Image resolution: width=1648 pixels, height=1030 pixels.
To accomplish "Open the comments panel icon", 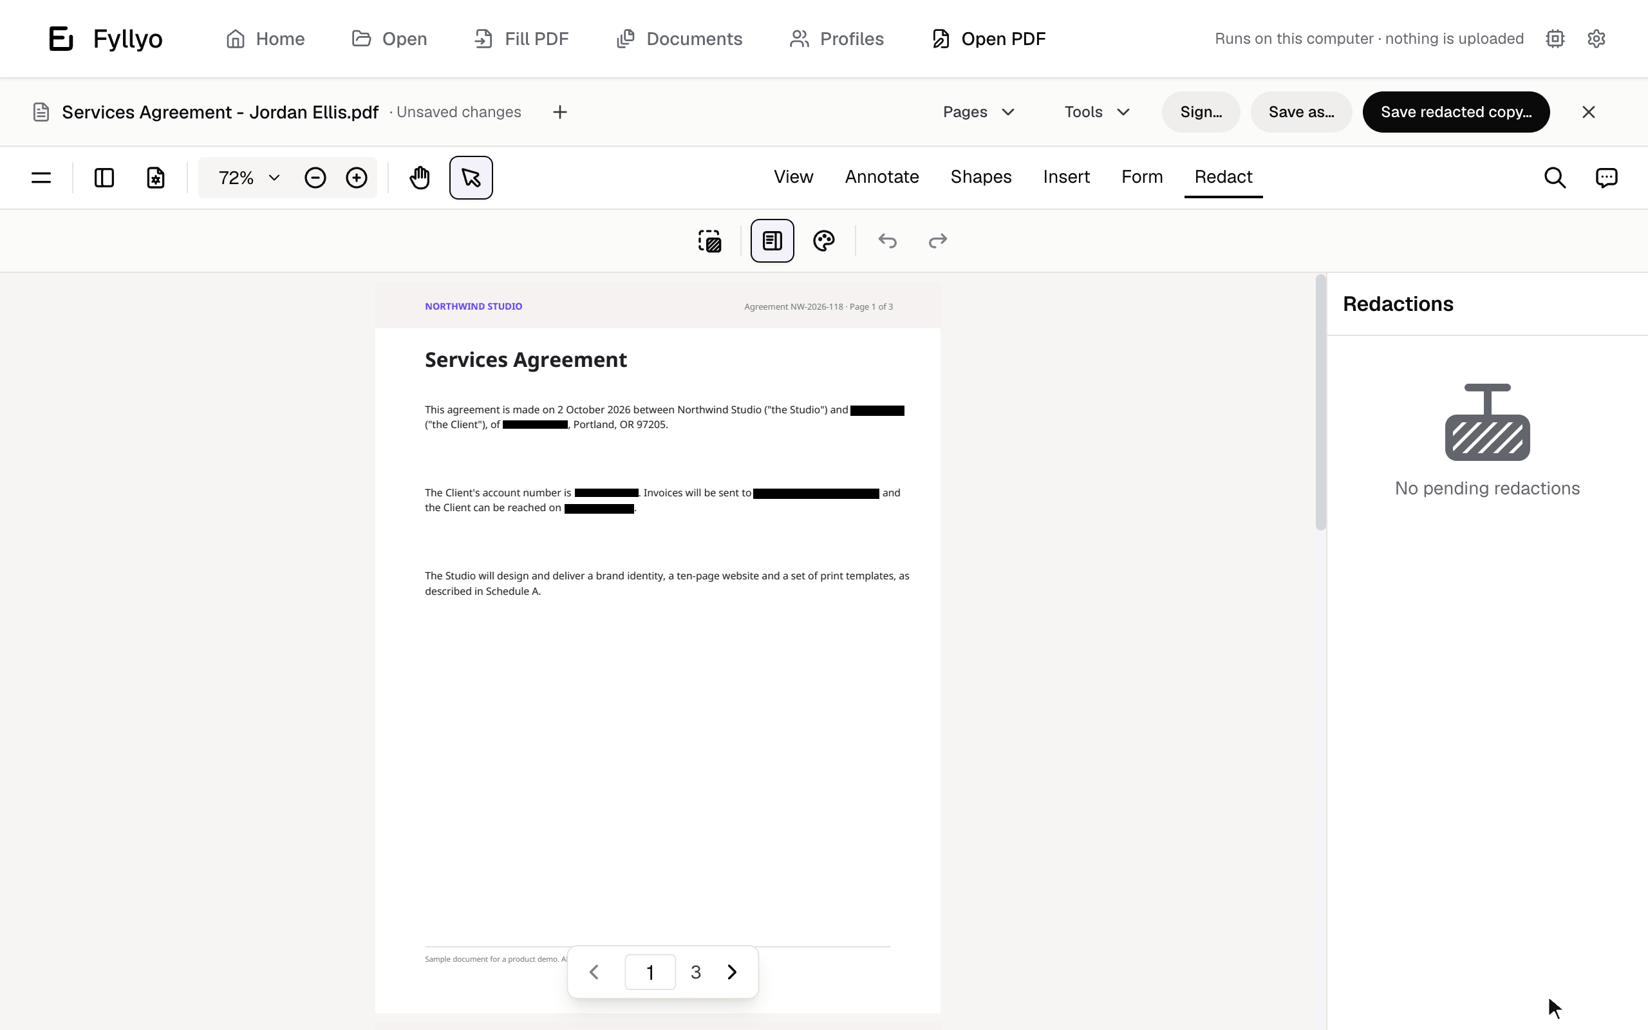I will click(x=1606, y=178).
